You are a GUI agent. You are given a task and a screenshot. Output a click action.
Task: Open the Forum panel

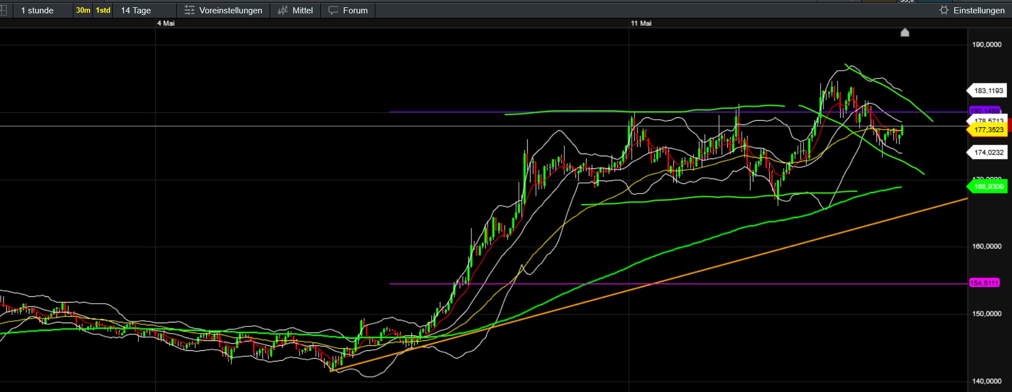point(348,10)
